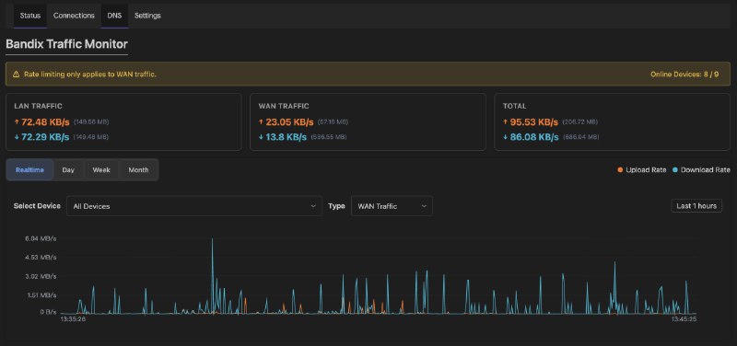Click the 6.04 MB/s axis label
This screenshot has width=737, height=346.
(41, 238)
